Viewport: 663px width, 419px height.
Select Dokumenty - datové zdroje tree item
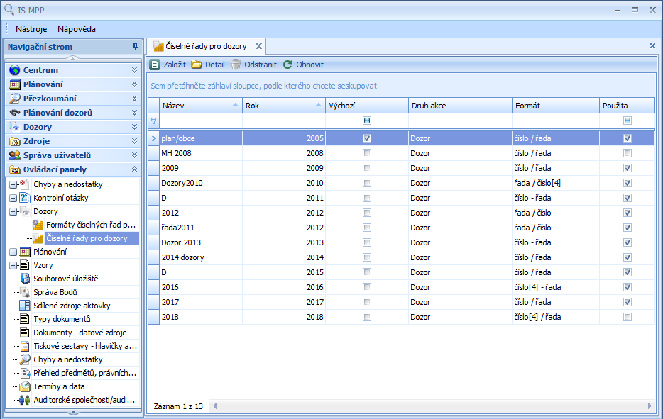[80, 333]
